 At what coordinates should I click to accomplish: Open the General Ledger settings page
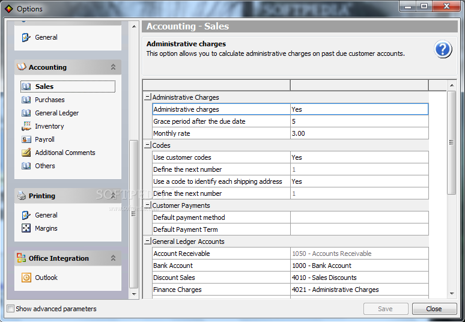coord(56,113)
